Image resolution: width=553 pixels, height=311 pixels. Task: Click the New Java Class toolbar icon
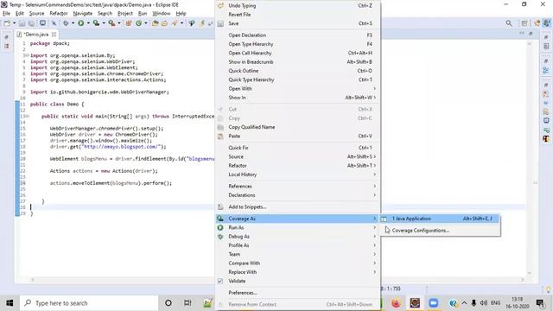click(x=138, y=23)
